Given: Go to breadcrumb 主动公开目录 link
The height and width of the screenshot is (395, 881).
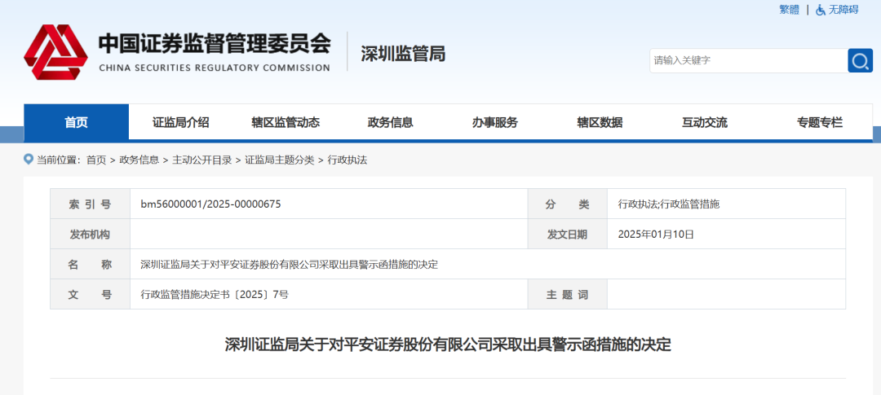Looking at the screenshot, I should [x=201, y=160].
